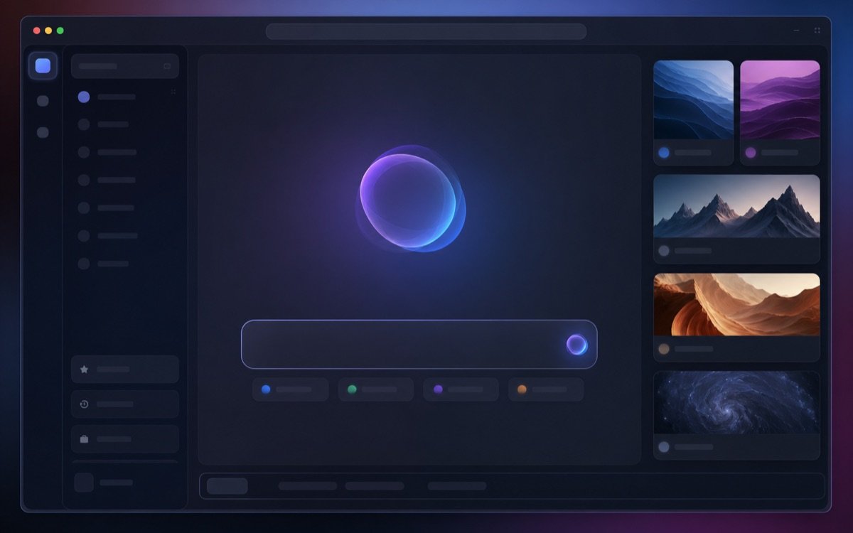Open the star favorites sidebar button
This screenshot has height=533, width=853.
click(x=124, y=370)
